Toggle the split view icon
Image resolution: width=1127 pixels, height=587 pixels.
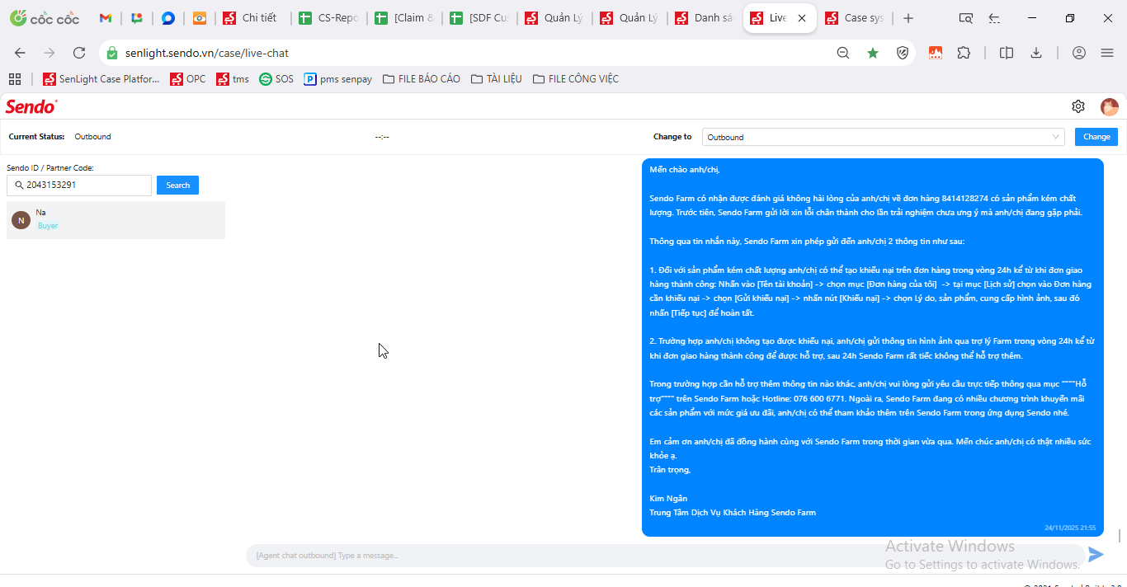click(1007, 53)
